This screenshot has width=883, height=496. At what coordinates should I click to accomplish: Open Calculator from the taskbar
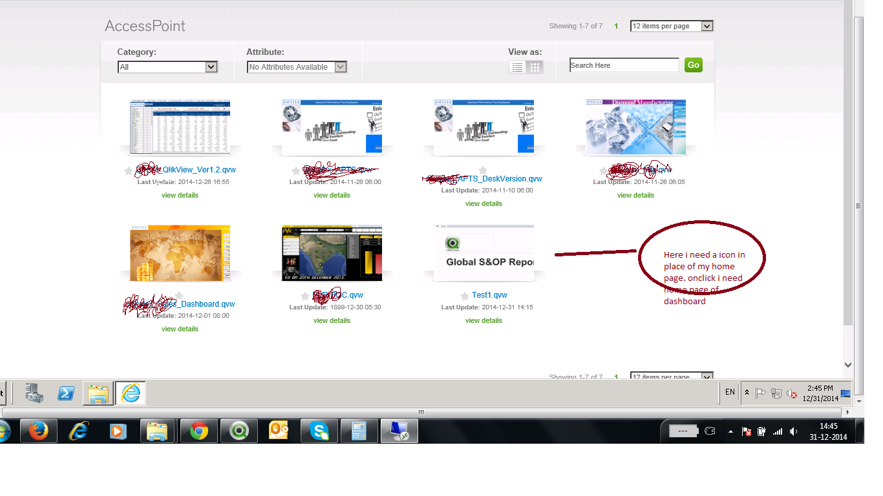[359, 431]
